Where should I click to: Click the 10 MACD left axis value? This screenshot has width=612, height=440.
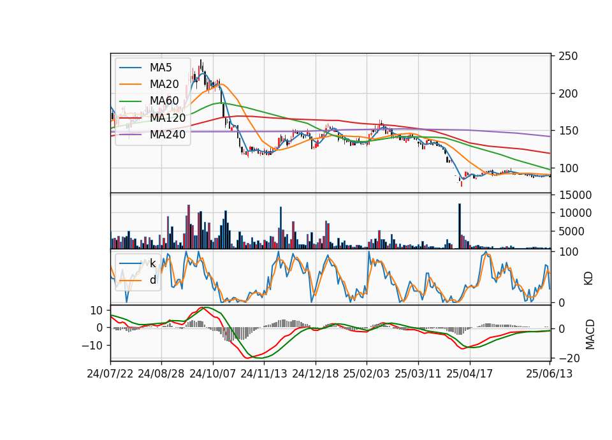[96, 311]
